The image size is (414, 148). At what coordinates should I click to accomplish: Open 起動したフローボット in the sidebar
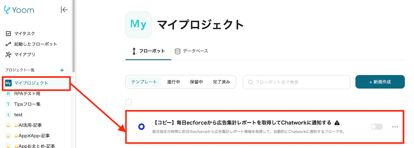35,44
